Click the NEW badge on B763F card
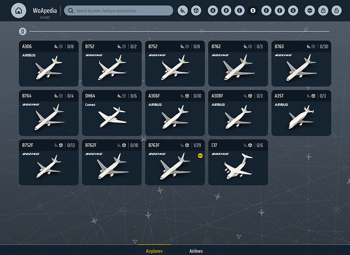 click(x=201, y=155)
